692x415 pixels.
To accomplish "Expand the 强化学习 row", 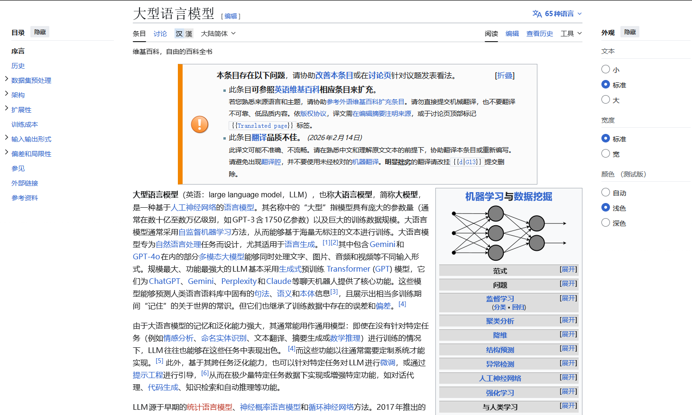I will (x=568, y=392).
